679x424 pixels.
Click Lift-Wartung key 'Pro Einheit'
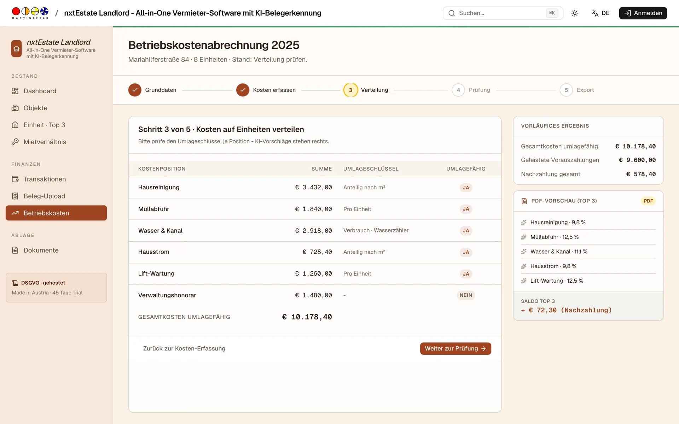click(x=357, y=274)
